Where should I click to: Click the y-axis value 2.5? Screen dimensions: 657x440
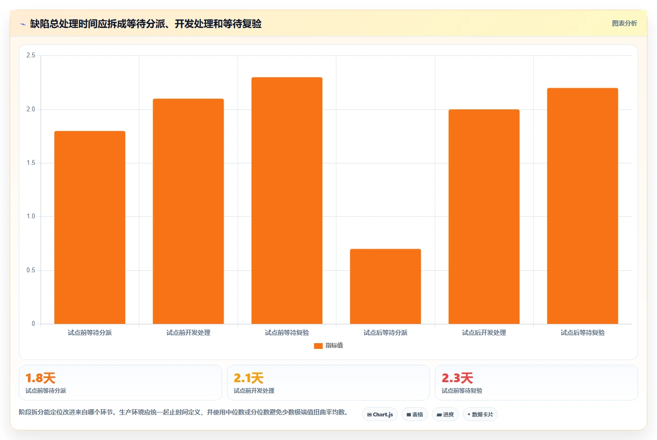[31, 55]
